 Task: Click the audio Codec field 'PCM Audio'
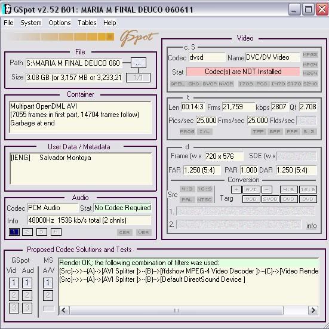(x=53, y=208)
